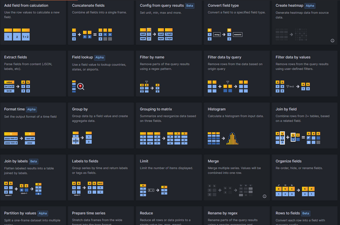
Task: Click 'Generate heatmap data from source' text
Action: (x=302, y=15)
